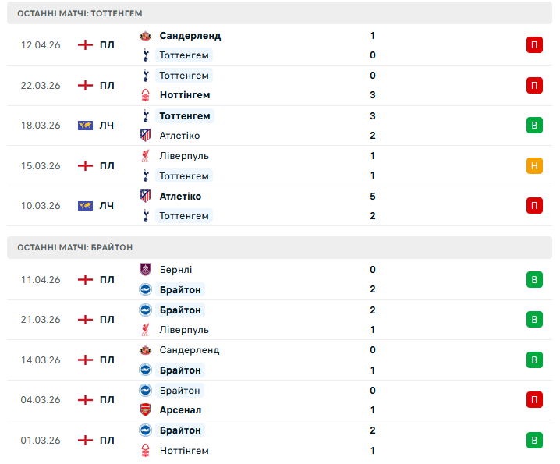This screenshot has width=560, height=464.
Task: Click the Liverpool crest in 15.03.26 match
Action: 145,156
